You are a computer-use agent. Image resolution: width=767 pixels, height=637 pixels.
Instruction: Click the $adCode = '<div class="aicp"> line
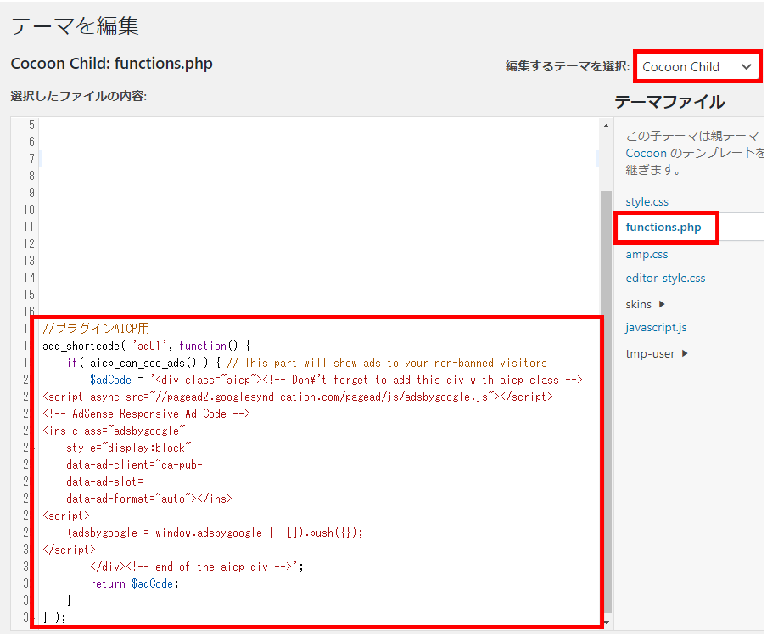[x=336, y=380]
